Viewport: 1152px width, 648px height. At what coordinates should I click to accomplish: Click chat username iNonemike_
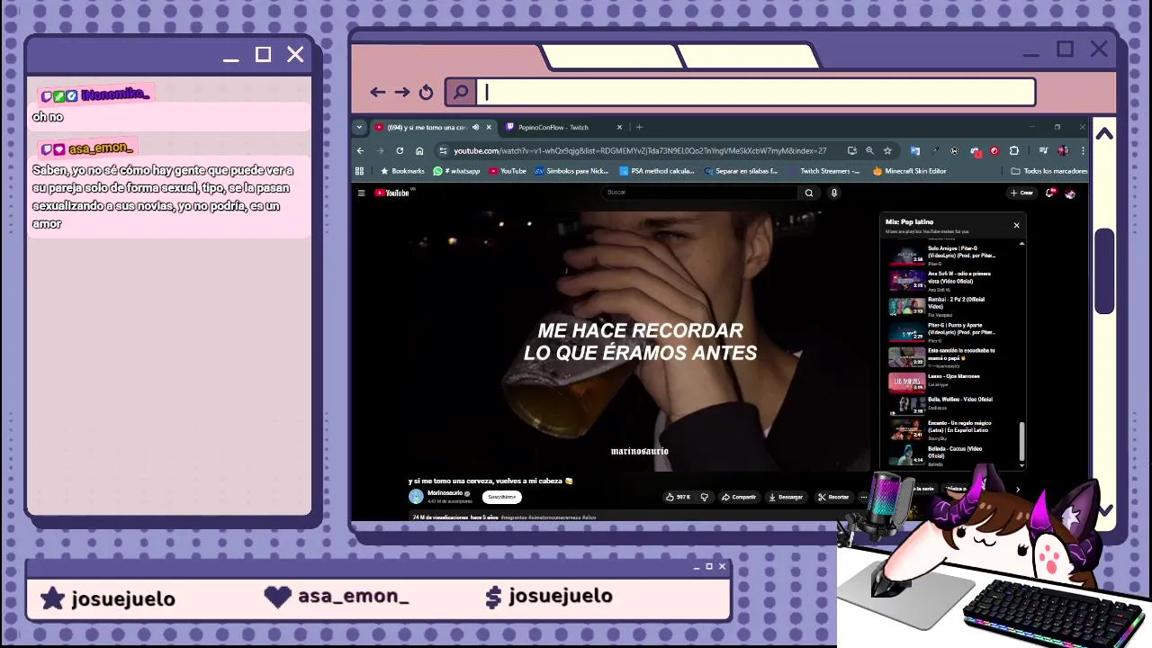pos(114,94)
